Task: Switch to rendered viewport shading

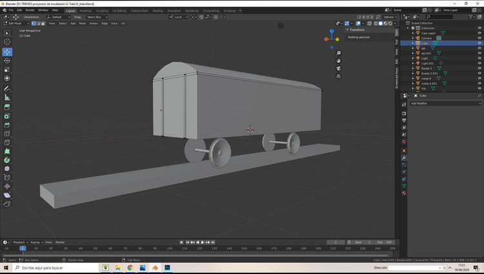Action: [390, 23]
